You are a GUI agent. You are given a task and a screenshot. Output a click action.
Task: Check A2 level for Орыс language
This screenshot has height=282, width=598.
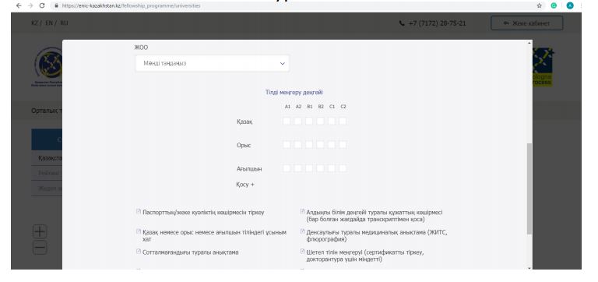tap(298, 145)
